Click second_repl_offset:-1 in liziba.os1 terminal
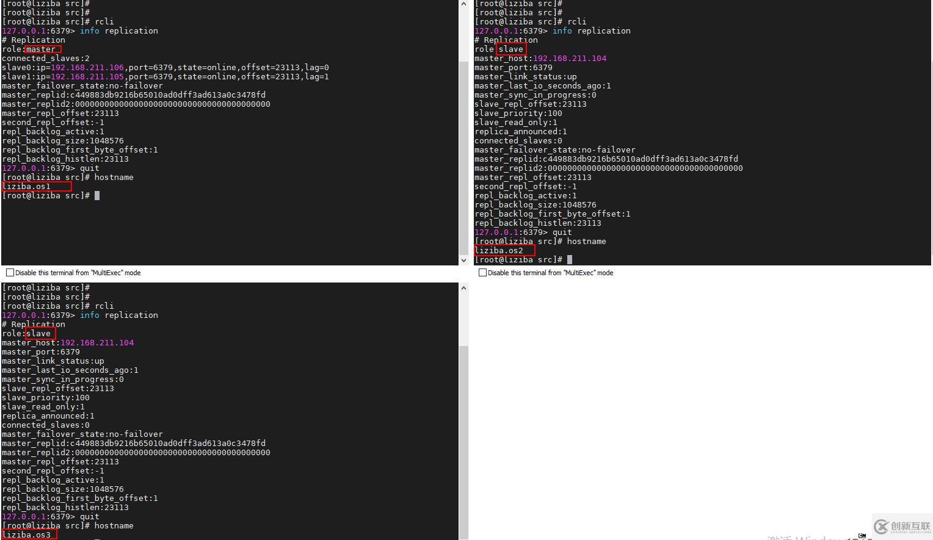 (53, 123)
